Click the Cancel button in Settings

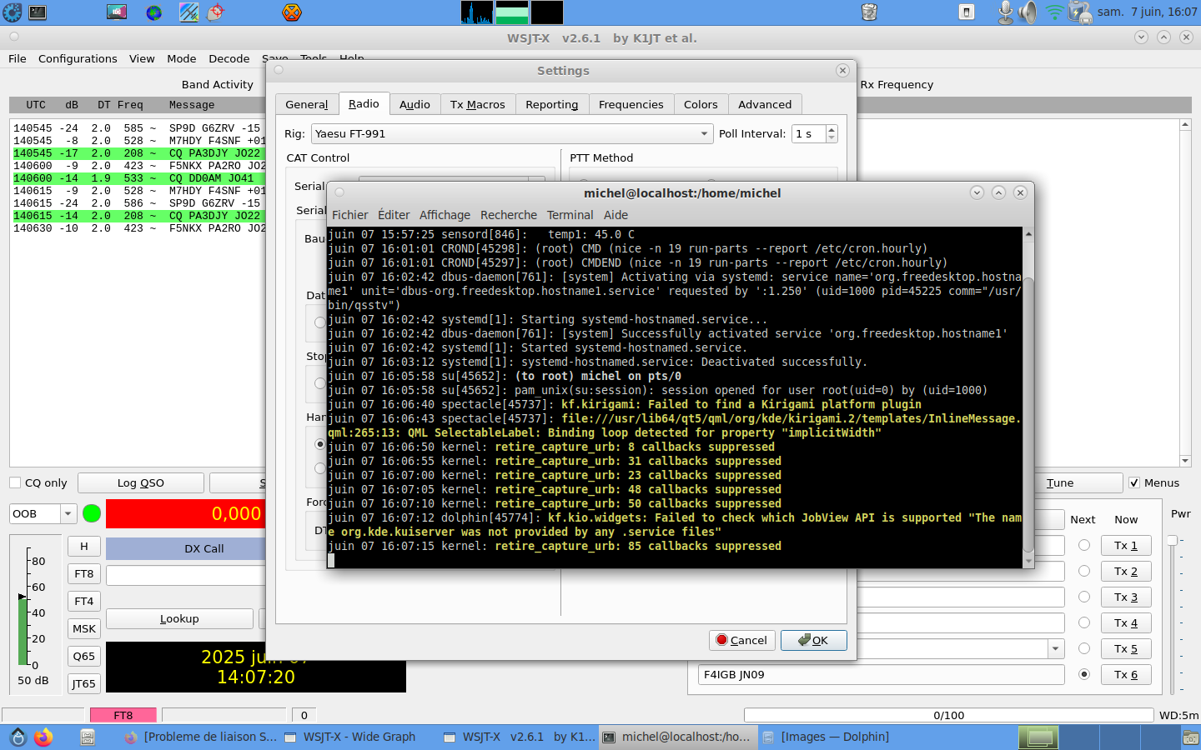[x=741, y=640]
